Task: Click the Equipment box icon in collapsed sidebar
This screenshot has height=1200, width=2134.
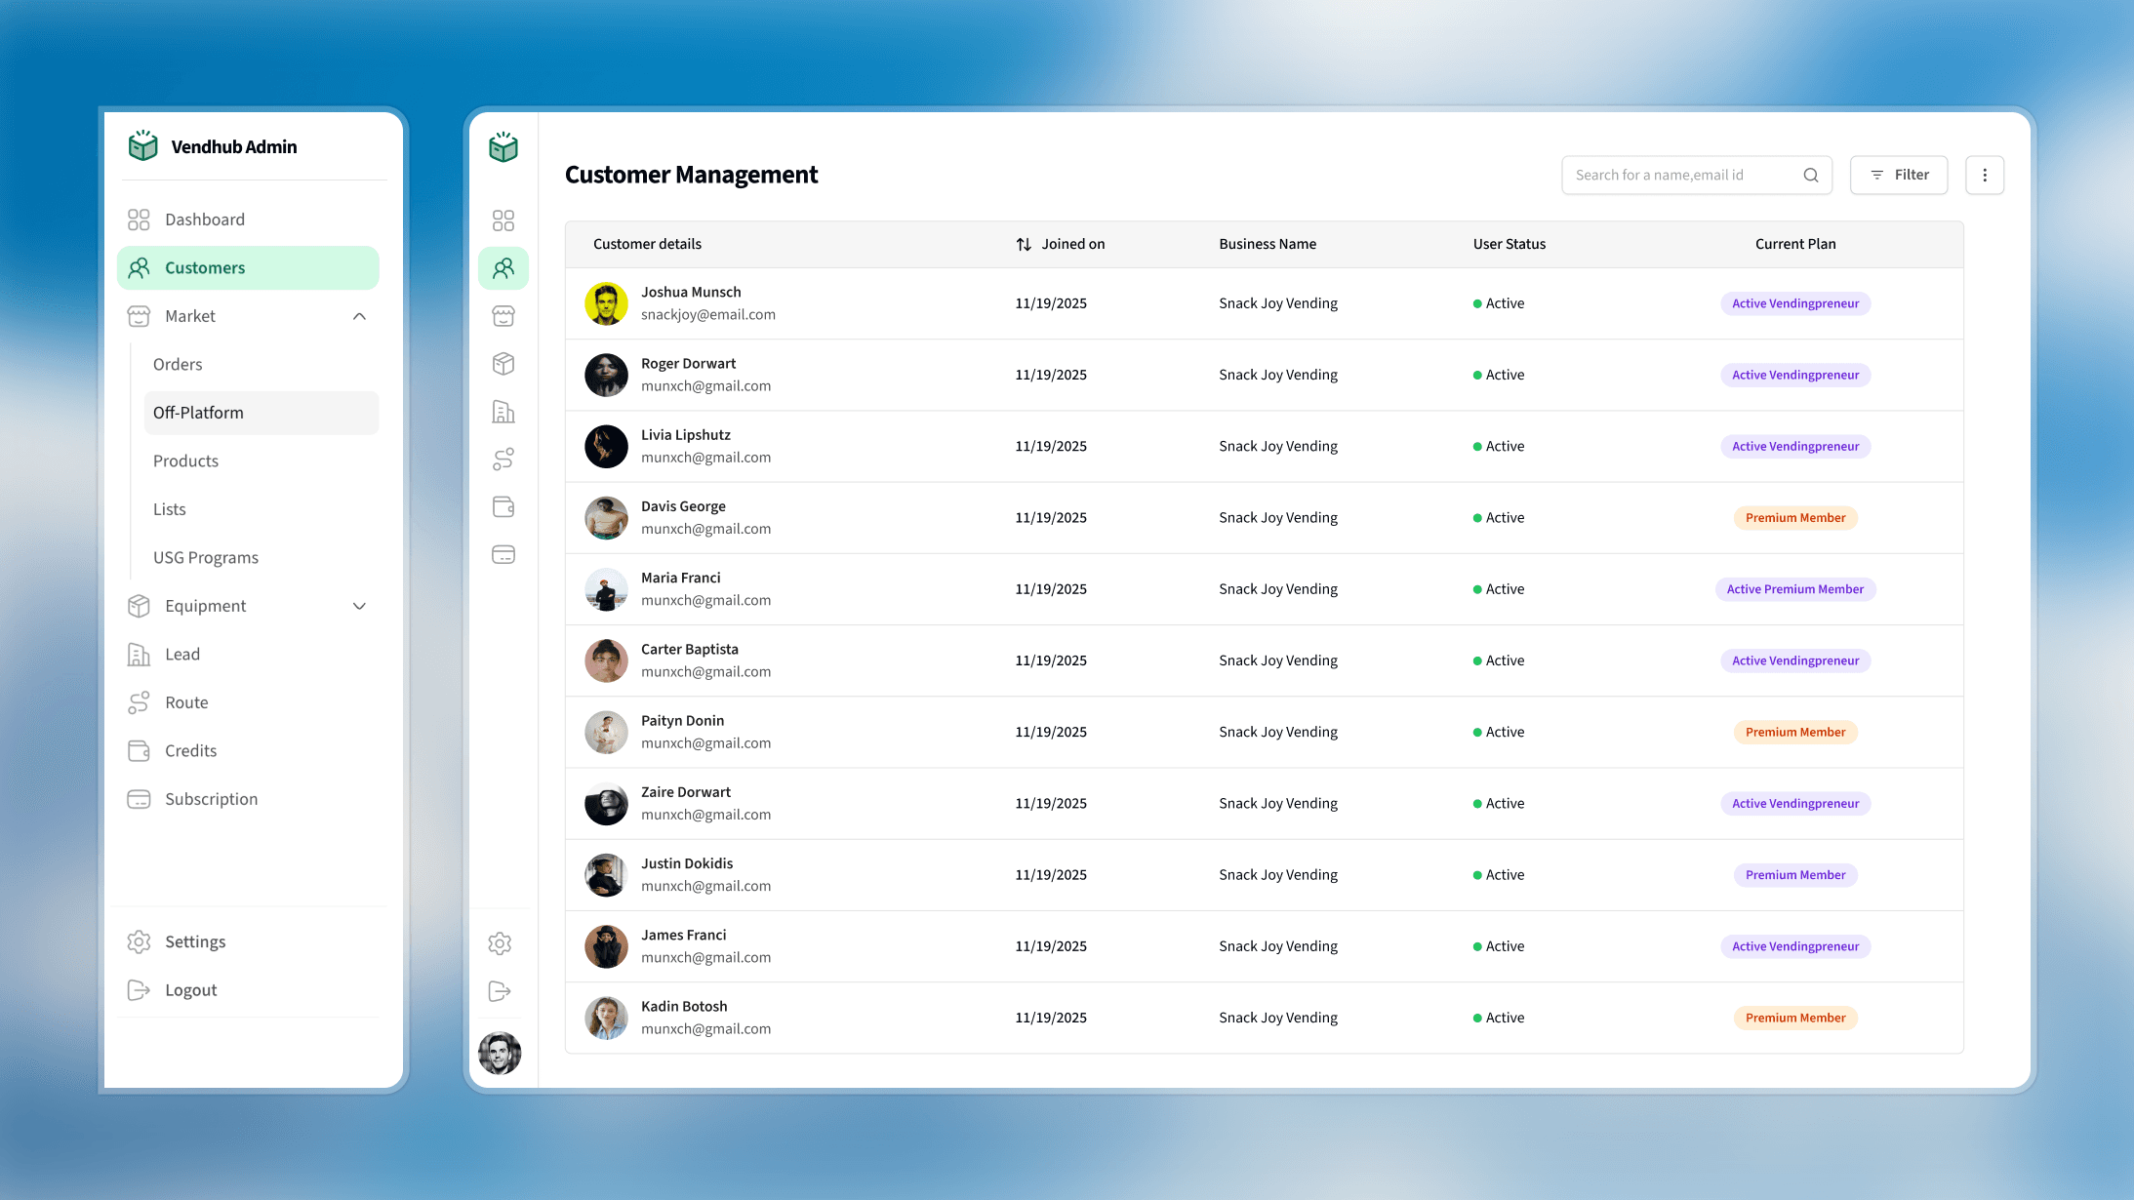Action: pos(503,363)
